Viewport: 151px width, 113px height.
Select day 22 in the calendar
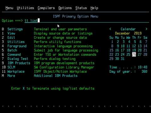[111, 55]
